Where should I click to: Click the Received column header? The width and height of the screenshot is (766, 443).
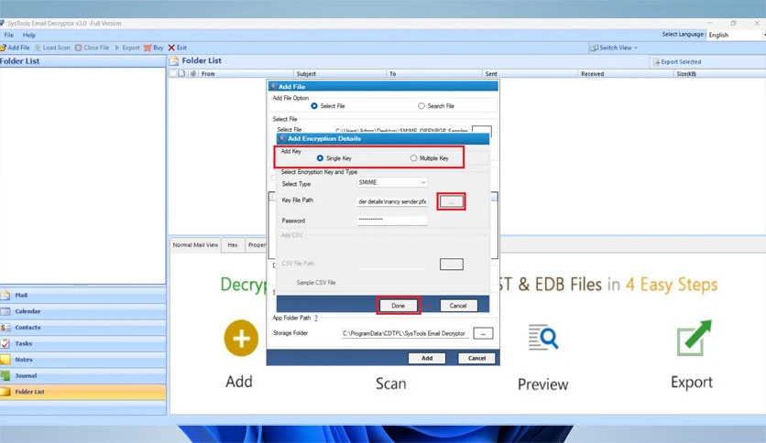pos(592,73)
